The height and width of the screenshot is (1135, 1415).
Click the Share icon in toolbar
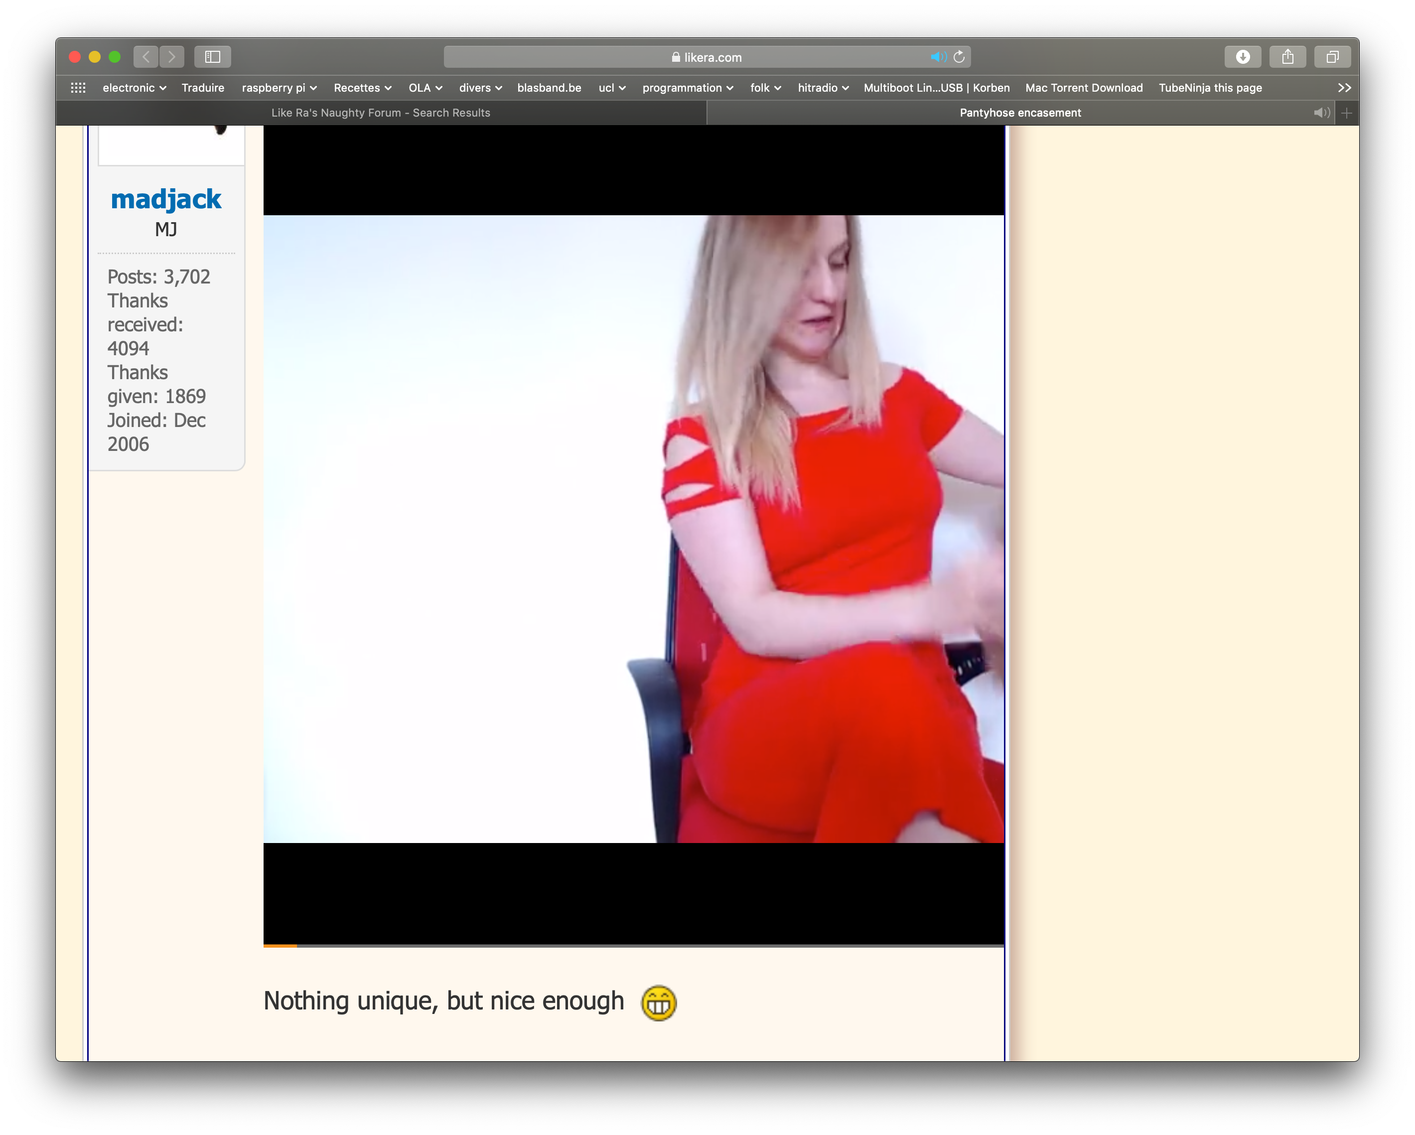point(1287,57)
